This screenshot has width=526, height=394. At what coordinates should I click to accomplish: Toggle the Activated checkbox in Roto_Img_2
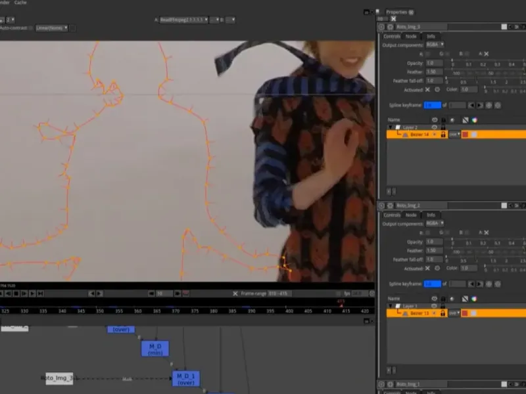[x=428, y=269]
